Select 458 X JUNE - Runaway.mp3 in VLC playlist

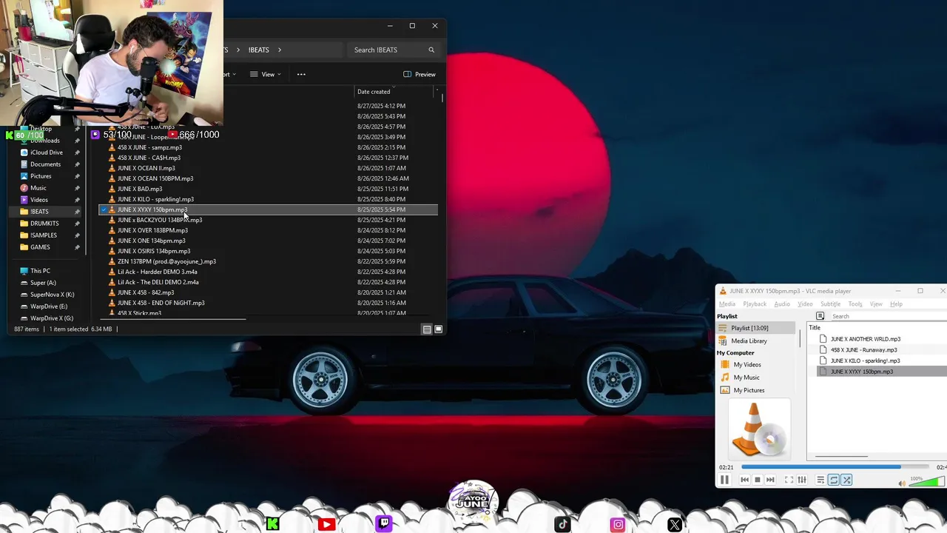(x=863, y=350)
